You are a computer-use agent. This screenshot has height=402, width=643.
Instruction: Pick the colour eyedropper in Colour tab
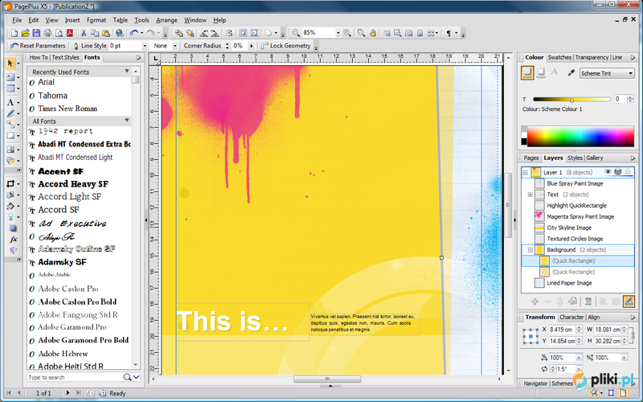pos(571,73)
